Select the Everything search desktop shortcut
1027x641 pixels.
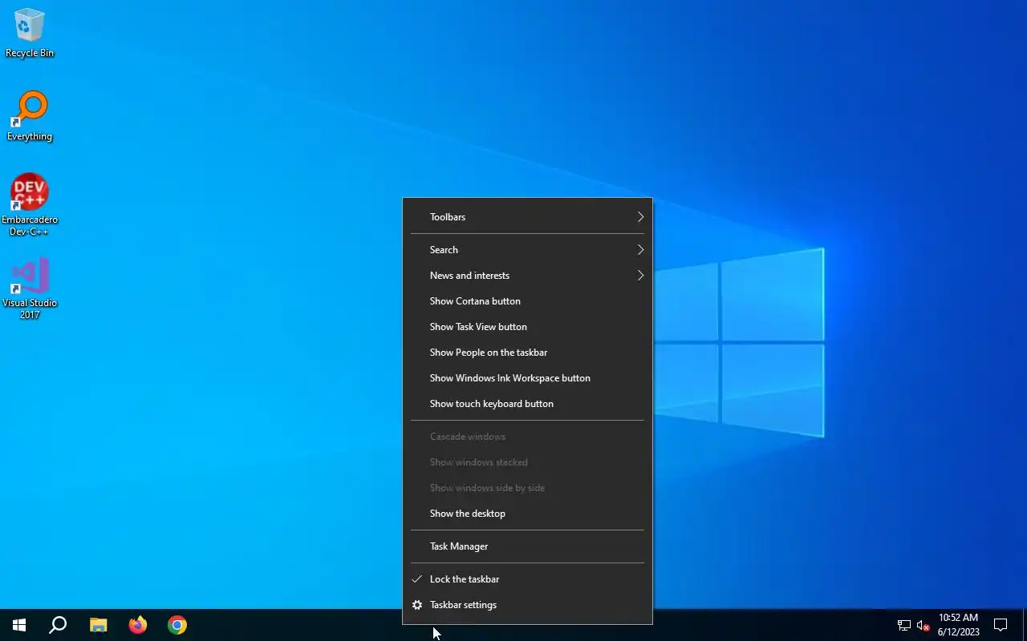[30, 116]
